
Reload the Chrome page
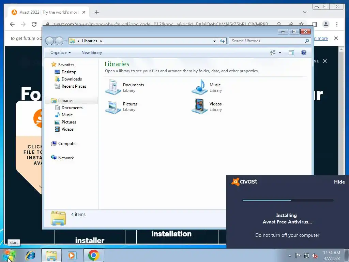(34, 24)
